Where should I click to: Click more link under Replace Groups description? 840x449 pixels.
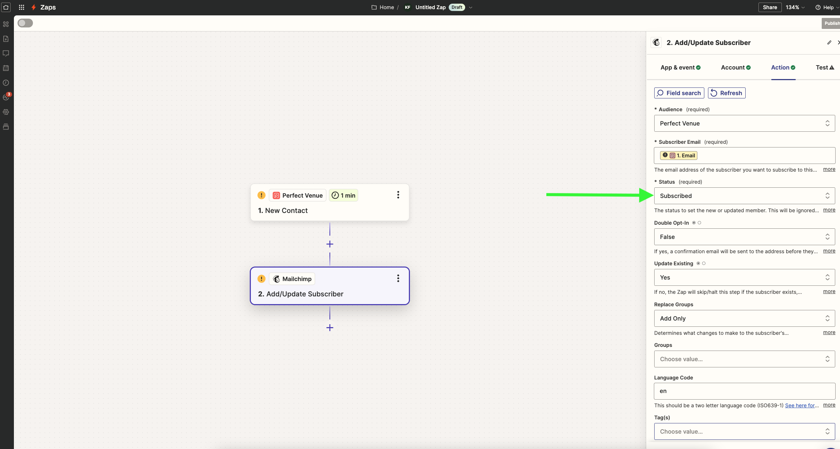829,332
